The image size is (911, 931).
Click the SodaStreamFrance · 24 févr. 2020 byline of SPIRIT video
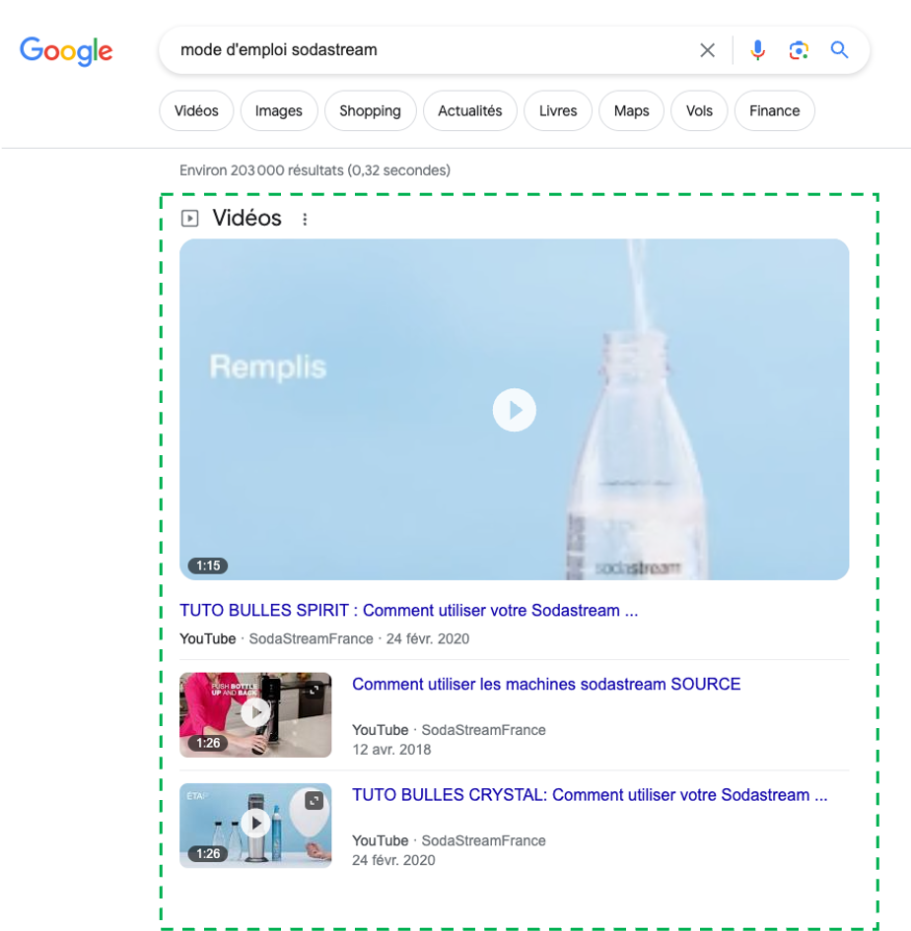tap(359, 638)
